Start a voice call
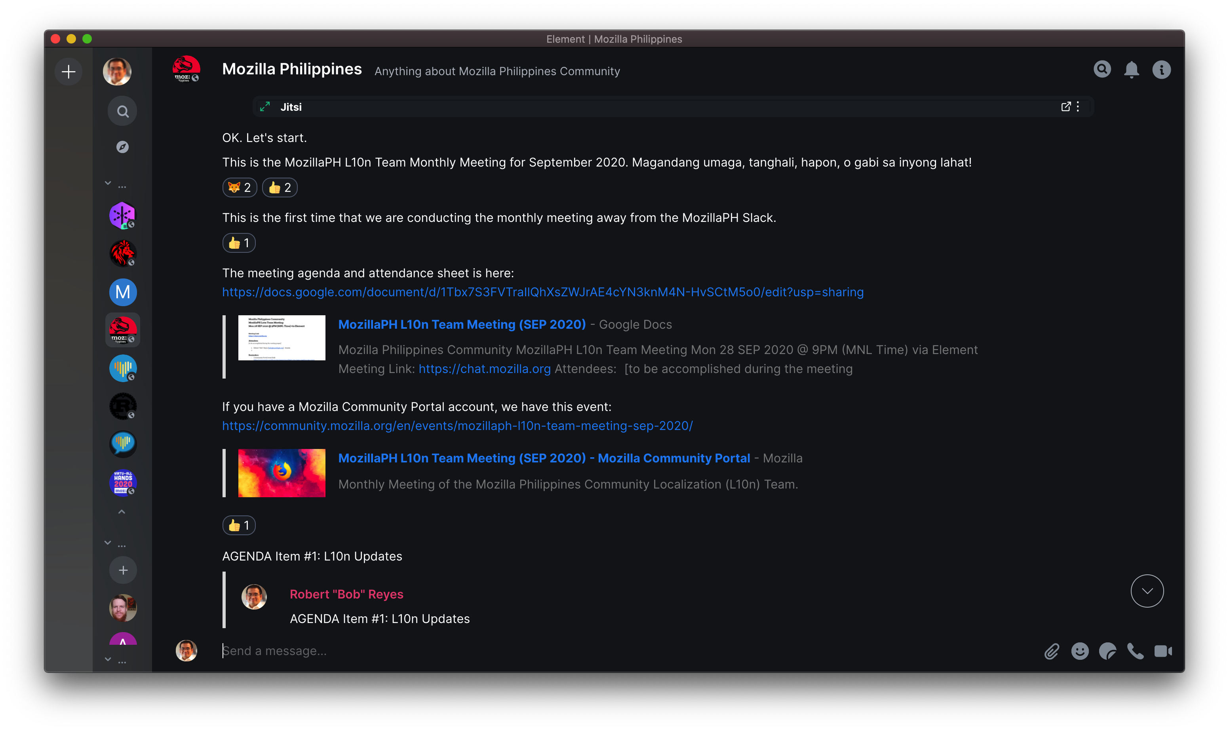The image size is (1229, 731). (x=1135, y=651)
